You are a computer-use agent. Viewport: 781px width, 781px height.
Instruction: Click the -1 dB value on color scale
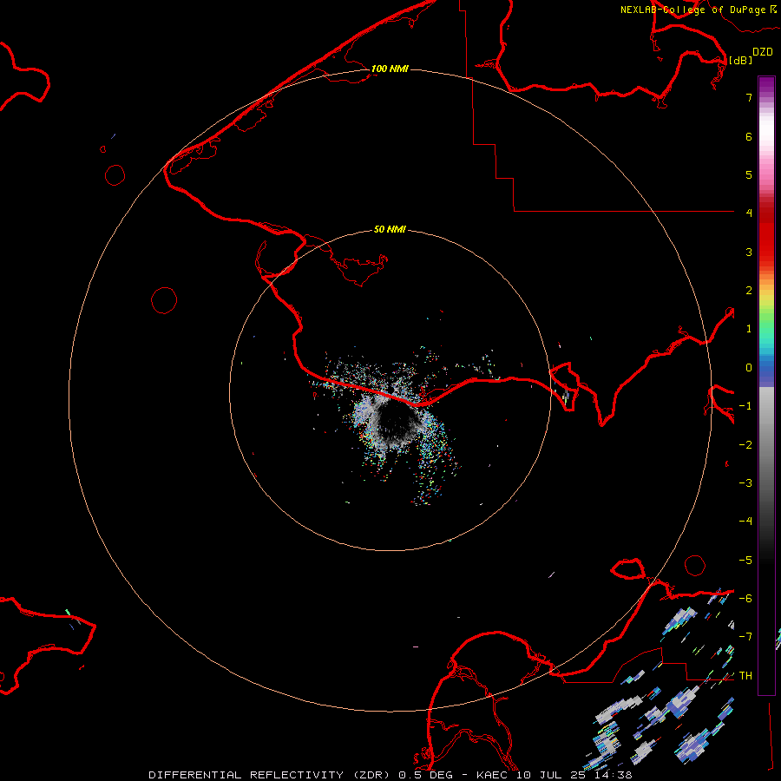coord(745,406)
